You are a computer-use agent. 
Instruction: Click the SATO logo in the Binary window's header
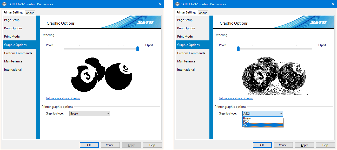(x=145, y=23)
